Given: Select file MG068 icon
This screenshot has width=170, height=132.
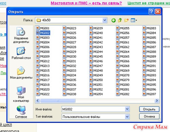Looking at the screenshot, I should tap(118, 66).
